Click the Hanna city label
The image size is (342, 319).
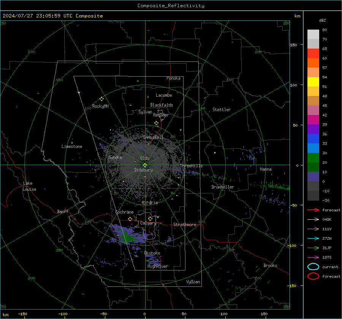click(x=266, y=169)
